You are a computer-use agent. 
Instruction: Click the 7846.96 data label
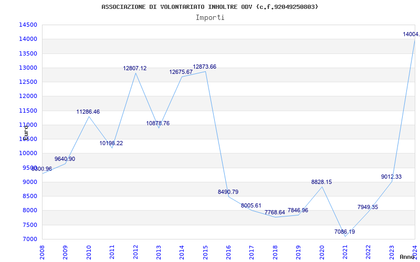coord(298,211)
